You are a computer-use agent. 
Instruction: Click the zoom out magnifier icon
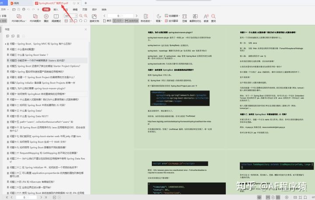click(81, 16)
